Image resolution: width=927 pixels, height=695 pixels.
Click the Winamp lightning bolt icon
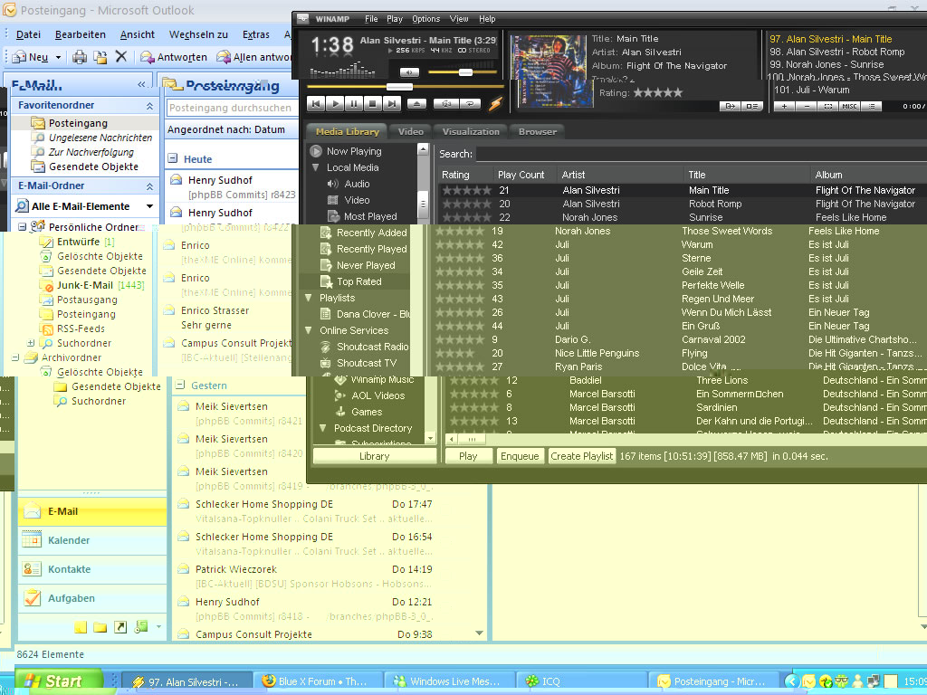click(495, 104)
